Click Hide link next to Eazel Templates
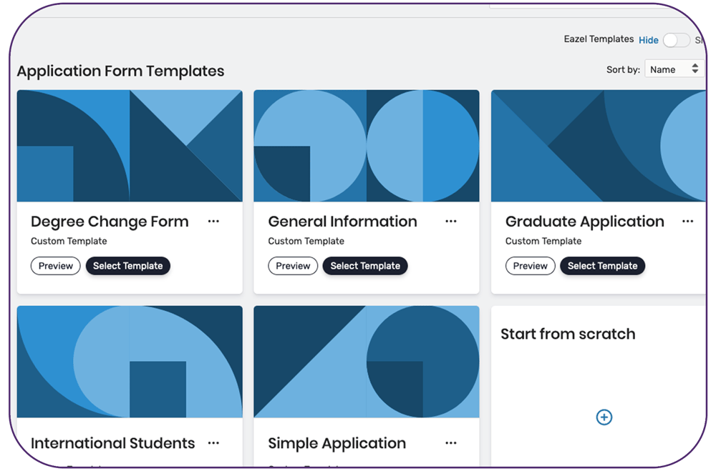 (649, 40)
